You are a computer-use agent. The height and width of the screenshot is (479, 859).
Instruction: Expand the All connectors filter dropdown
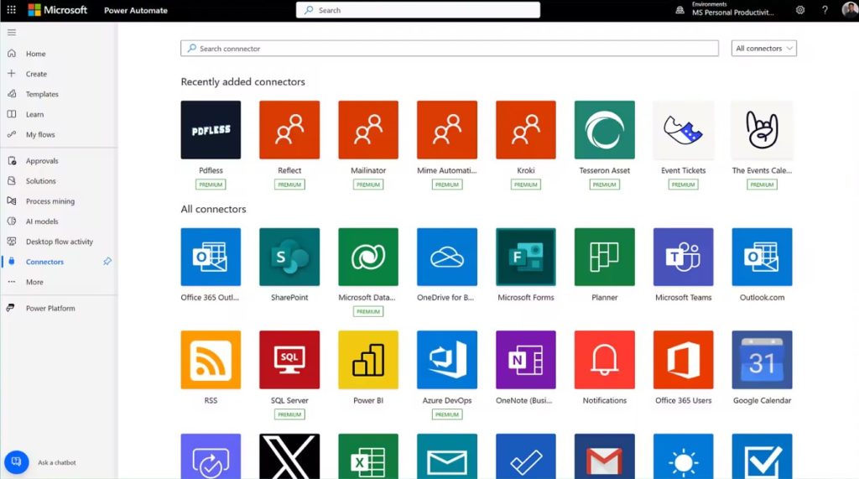(763, 49)
